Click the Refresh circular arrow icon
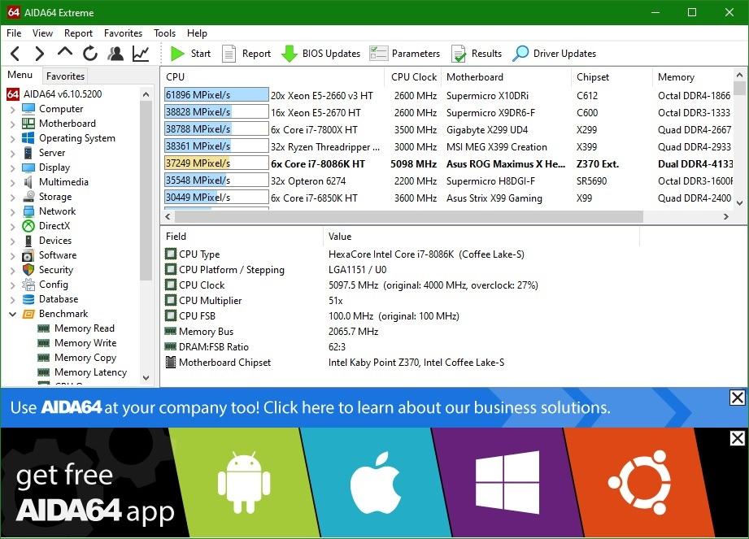This screenshot has height=539, width=749. pos(89,54)
